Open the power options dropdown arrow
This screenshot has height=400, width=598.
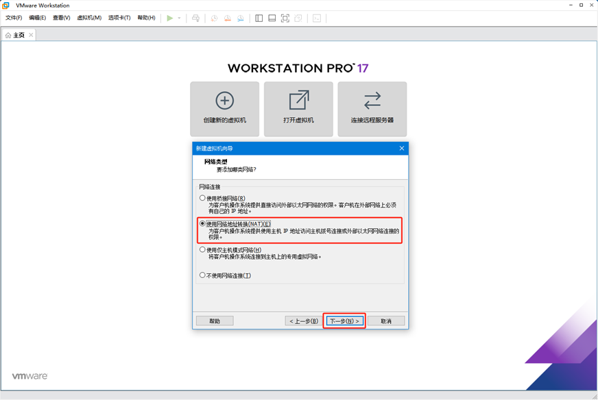(x=179, y=18)
